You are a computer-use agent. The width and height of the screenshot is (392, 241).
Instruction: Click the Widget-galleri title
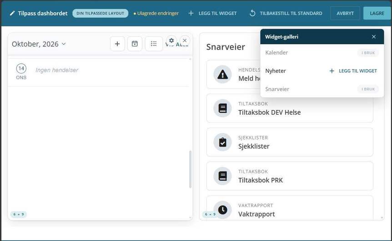coord(281,37)
